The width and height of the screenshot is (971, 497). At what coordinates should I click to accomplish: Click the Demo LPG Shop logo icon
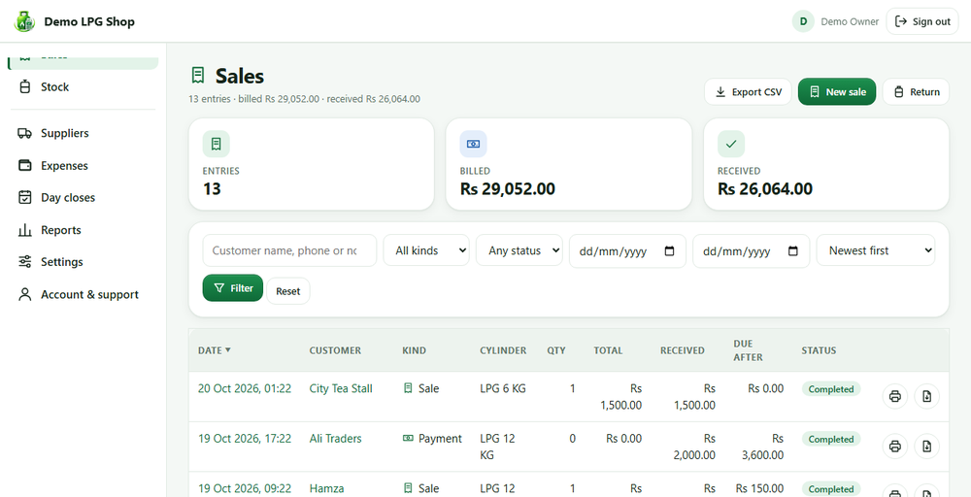(x=25, y=21)
